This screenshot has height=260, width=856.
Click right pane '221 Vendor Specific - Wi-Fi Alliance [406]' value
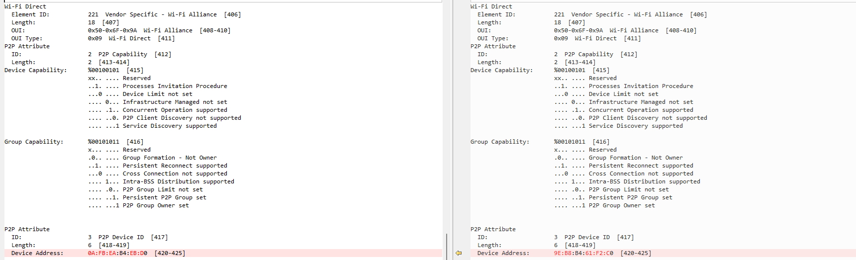coord(631,14)
